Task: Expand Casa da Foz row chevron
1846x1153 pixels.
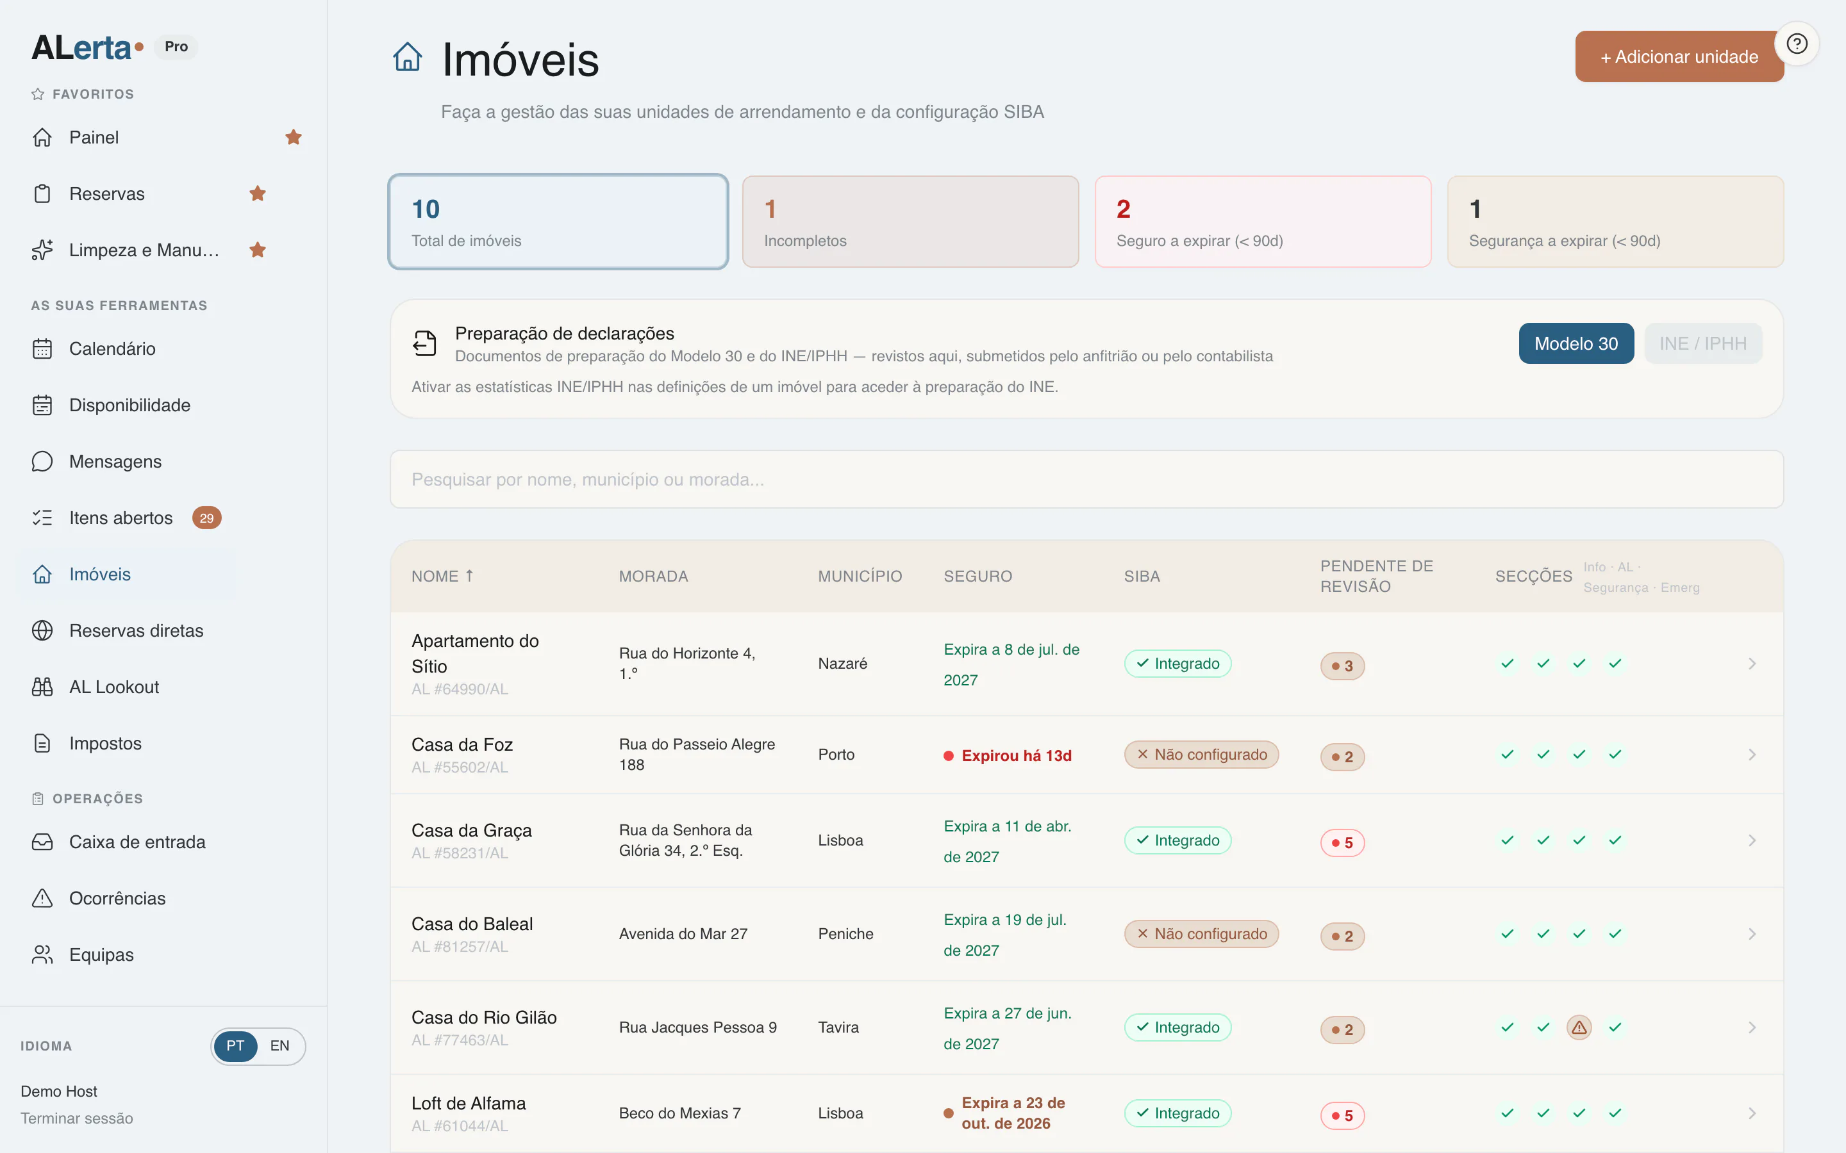Action: click(1752, 755)
